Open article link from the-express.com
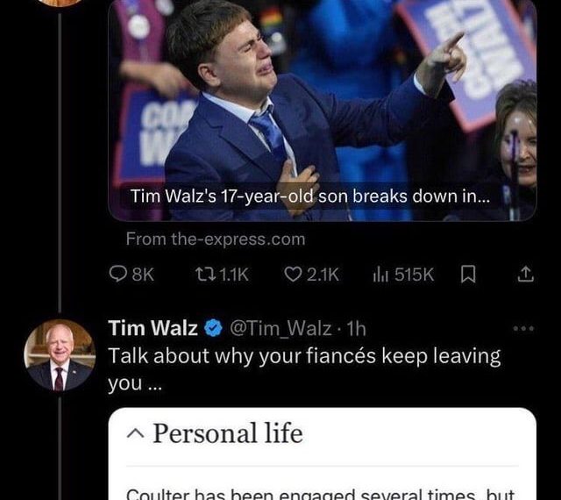Viewport: 561px width, 500px height. coord(216,239)
